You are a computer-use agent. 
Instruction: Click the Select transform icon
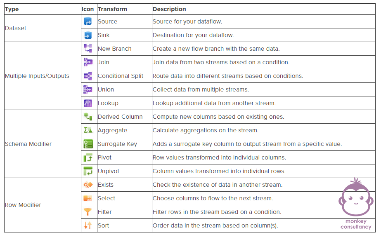click(x=88, y=198)
